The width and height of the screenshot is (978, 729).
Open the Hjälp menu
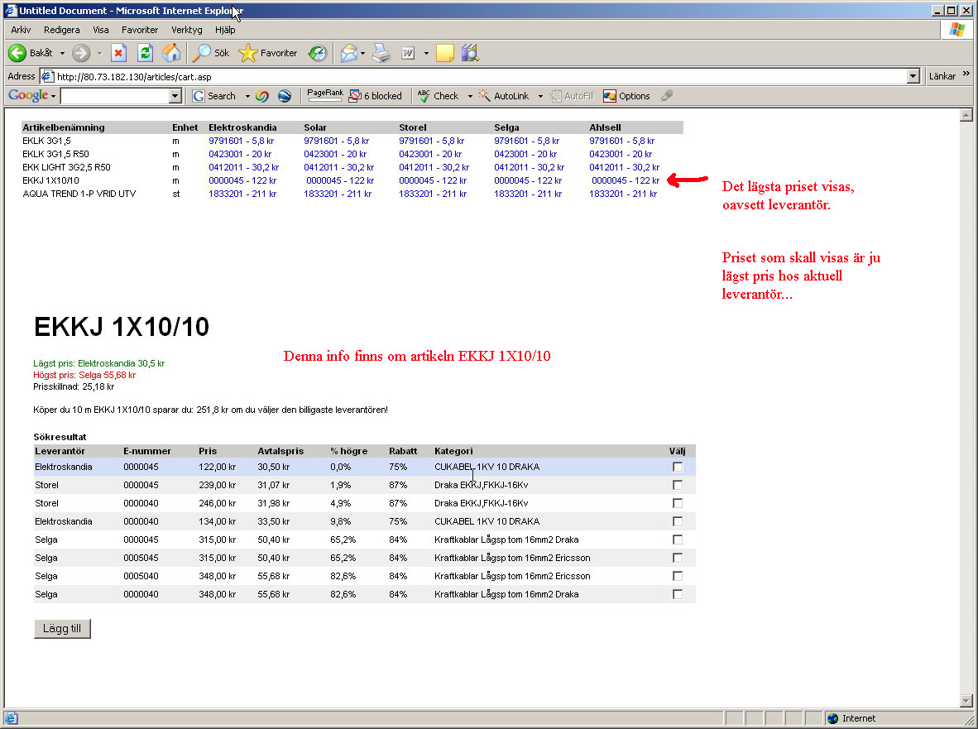coord(225,30)
